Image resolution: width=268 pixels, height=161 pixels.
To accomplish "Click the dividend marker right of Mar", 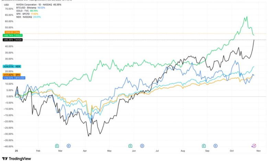I will point(68,146).
